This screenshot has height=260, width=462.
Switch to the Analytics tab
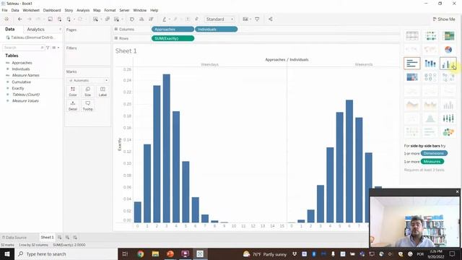pyautogui.click(x=35, y=29)
